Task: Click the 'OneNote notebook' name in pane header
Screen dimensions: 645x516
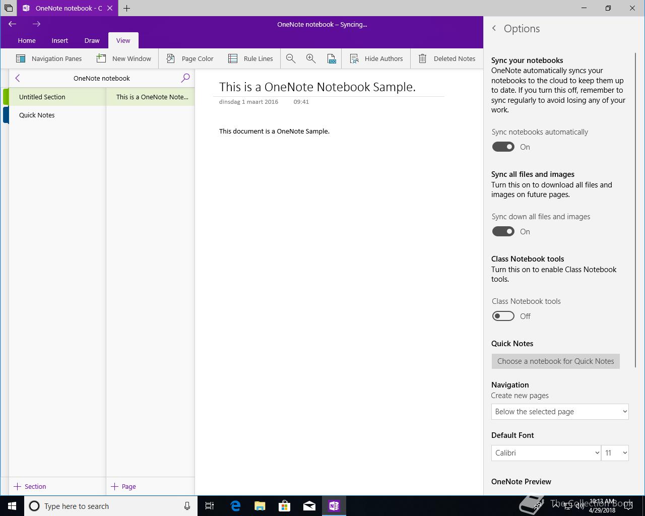Action: (x=102, y=78)
